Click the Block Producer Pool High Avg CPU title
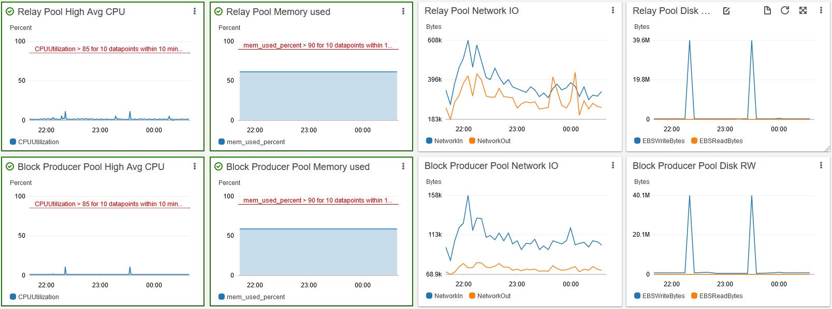This screenshot has height=309, width=832. pyautogui.click(x=91, y=166)
